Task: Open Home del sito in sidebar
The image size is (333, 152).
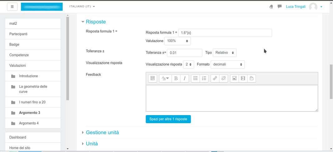Action: click(33, 148)
